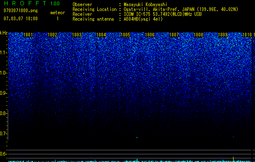Click the version number 1.0.0
Screen dimensions: 255x162
(x=55, y=4)
